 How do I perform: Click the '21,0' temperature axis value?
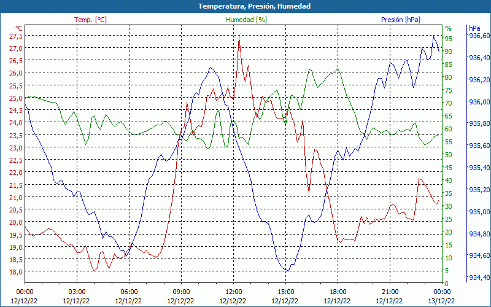pyautogui.click(x=16, y=197)
